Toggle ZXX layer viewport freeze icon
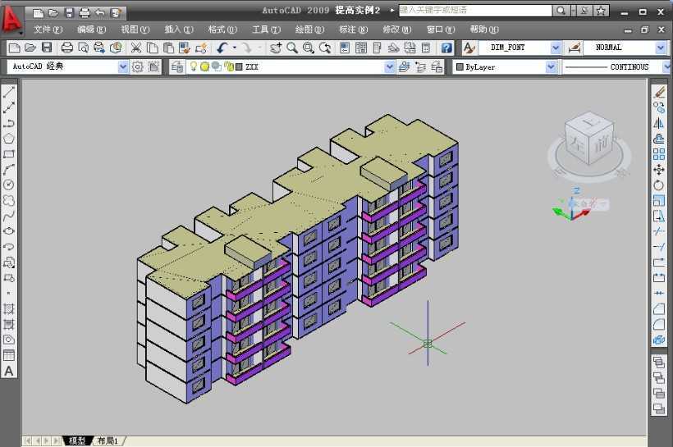673x447 pixels. 217,66
